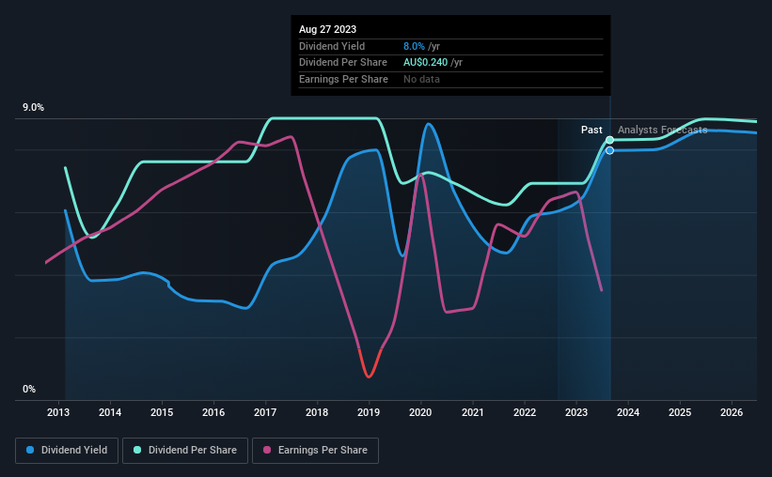Select the teal Dividend Per Share data point marker

[609, 140]
